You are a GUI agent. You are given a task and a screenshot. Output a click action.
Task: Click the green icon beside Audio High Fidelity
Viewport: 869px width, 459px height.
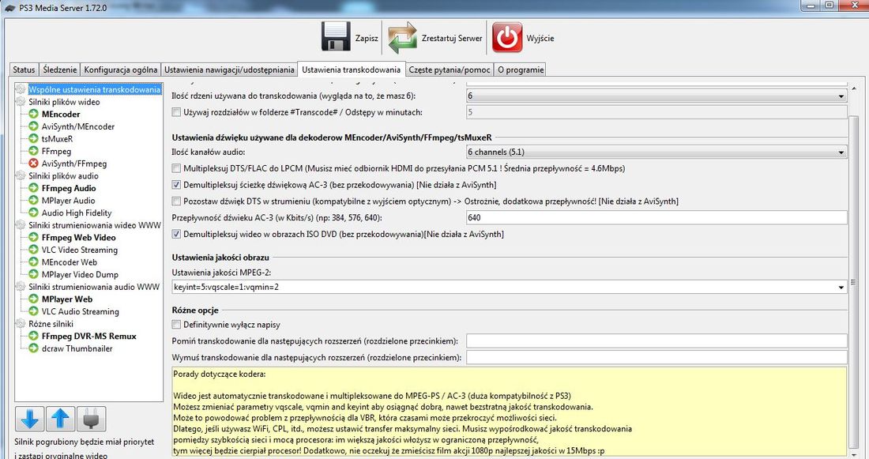[x=33, y=213]
